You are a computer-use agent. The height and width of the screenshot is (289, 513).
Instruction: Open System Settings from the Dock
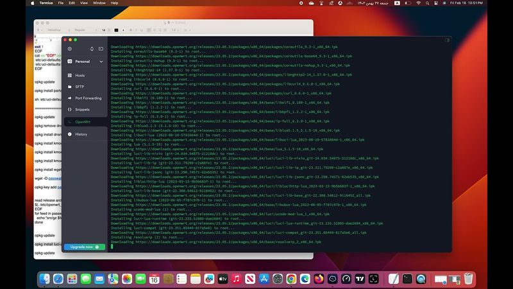coord(278,279)
